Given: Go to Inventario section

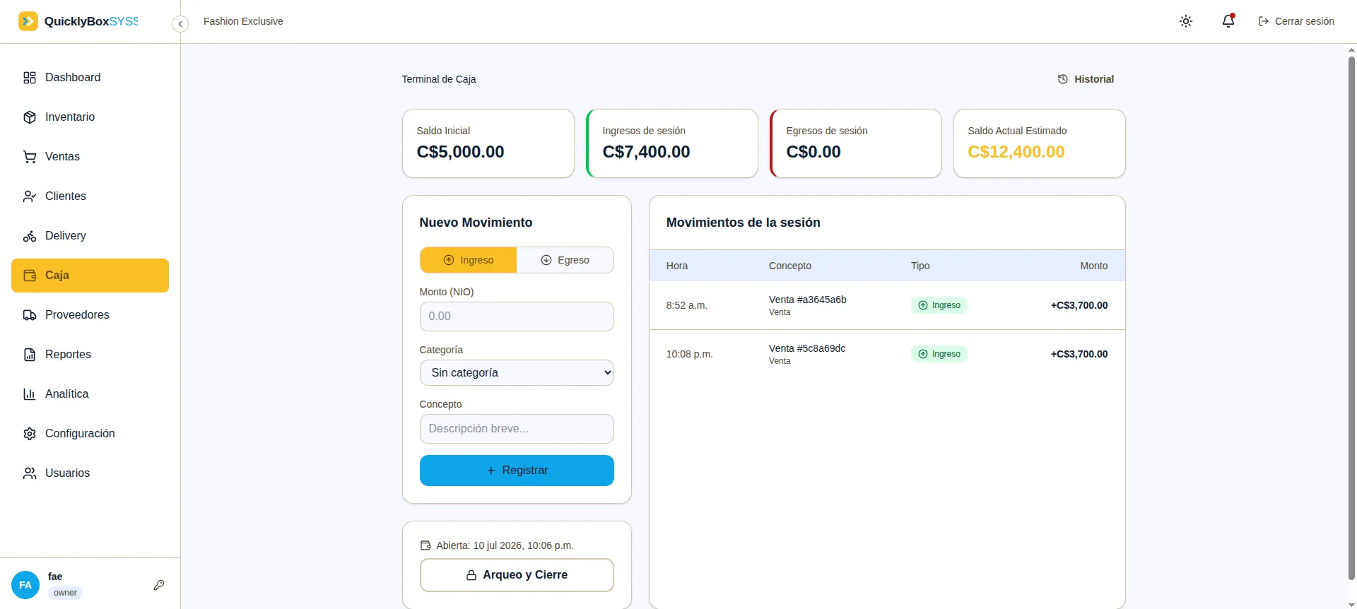Looking at the screenshot, I should pos(90,117).
